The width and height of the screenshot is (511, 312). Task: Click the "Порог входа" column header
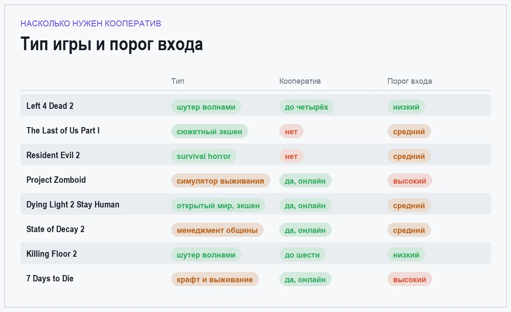tap(410, 81)
